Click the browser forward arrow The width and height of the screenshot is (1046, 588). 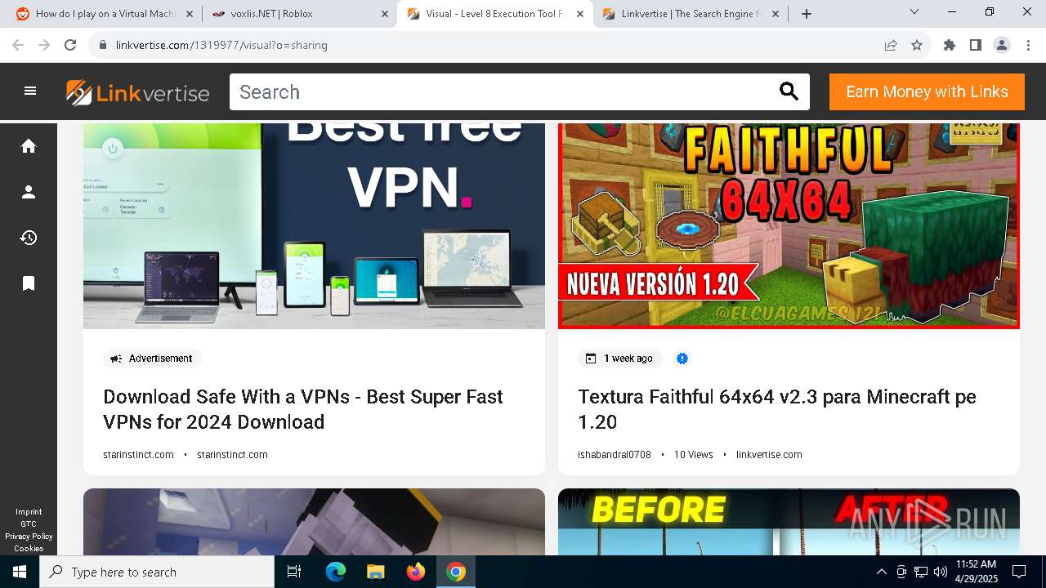coord(44,45)
